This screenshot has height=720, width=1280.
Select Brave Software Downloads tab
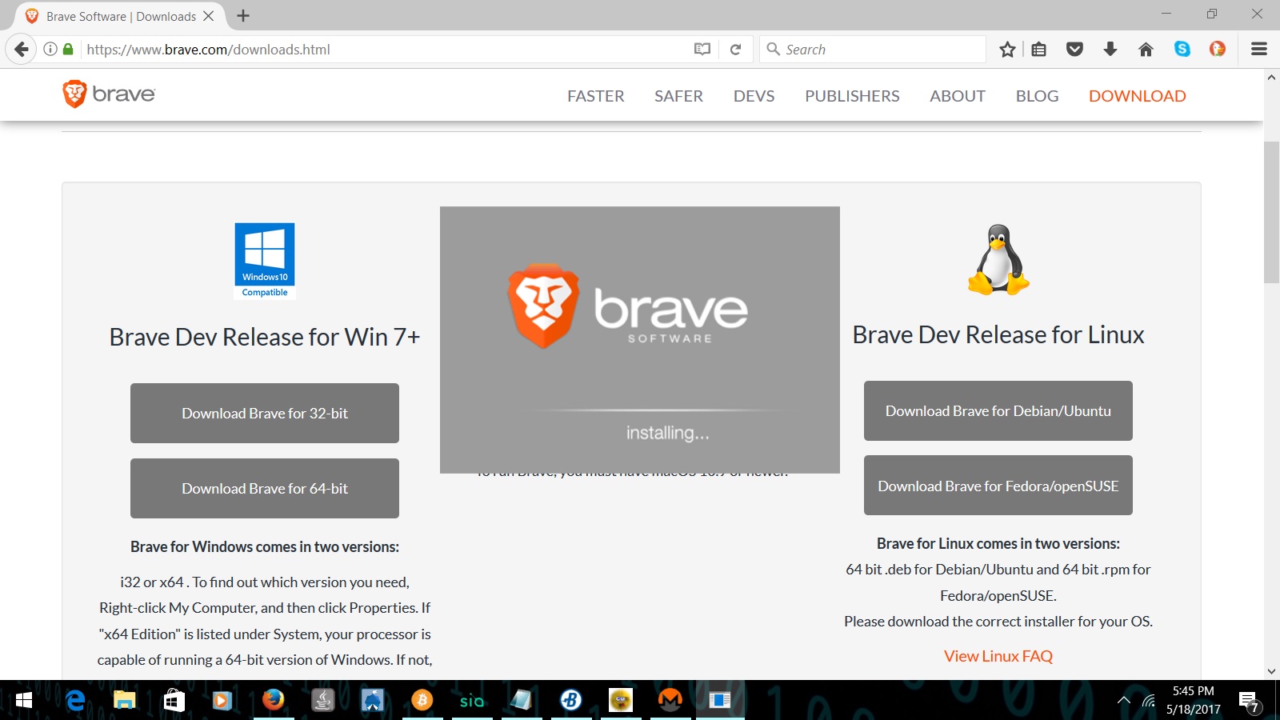[x=120, y=16]
